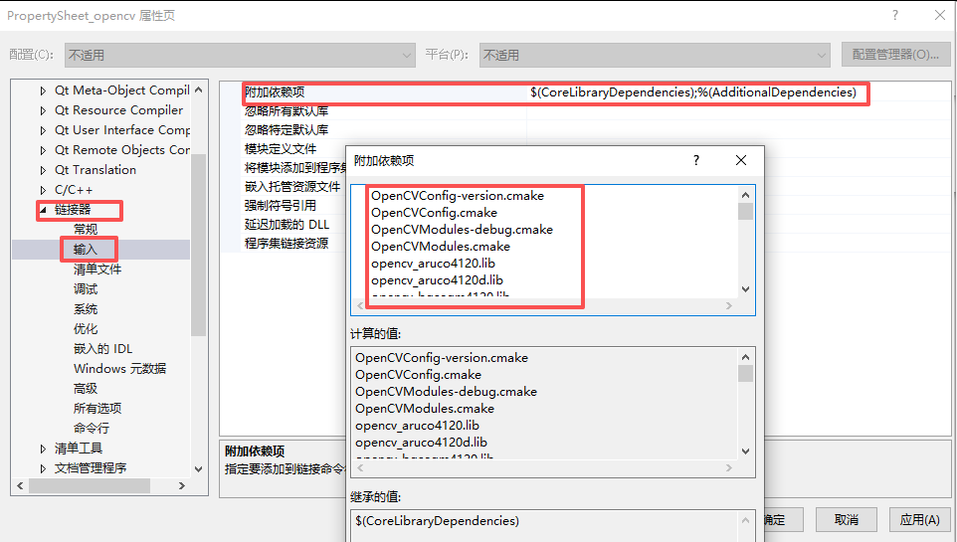Select 常规 under linker
This screenshot has height=542, width=957.
tap(86, 230)
